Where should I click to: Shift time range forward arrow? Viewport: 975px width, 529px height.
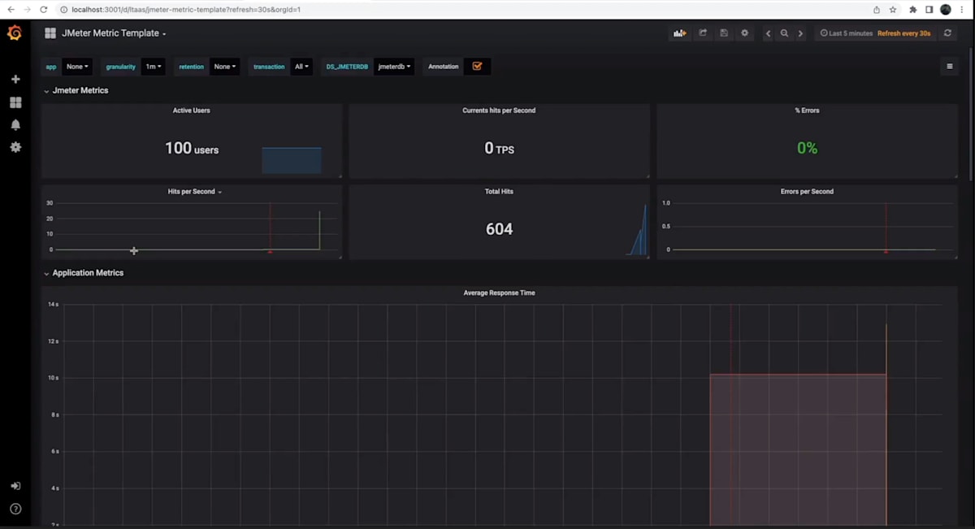click(x=800, y=33)
